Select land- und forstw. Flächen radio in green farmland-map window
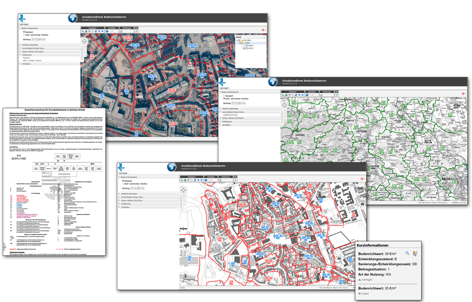Screen dimensions: 472x302 (224, 98)
